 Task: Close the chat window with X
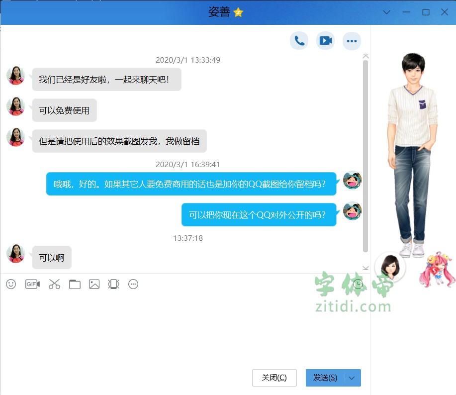coord(445,12)
